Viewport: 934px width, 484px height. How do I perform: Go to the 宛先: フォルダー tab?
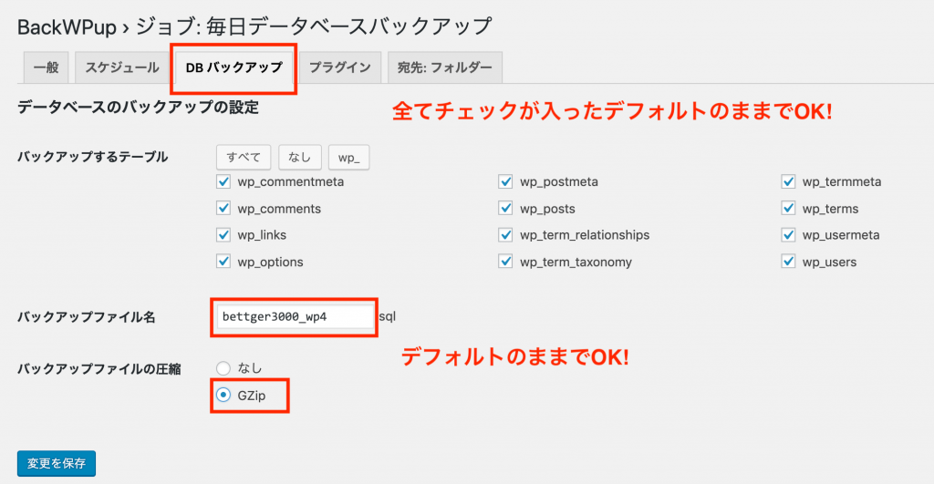pos(445,67)
